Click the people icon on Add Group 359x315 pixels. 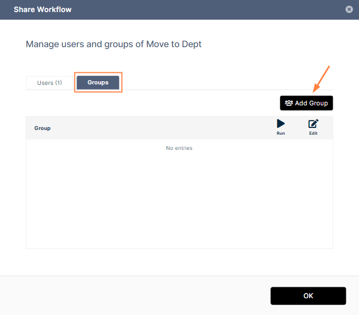pyautogui.click(x=289, y=103)
